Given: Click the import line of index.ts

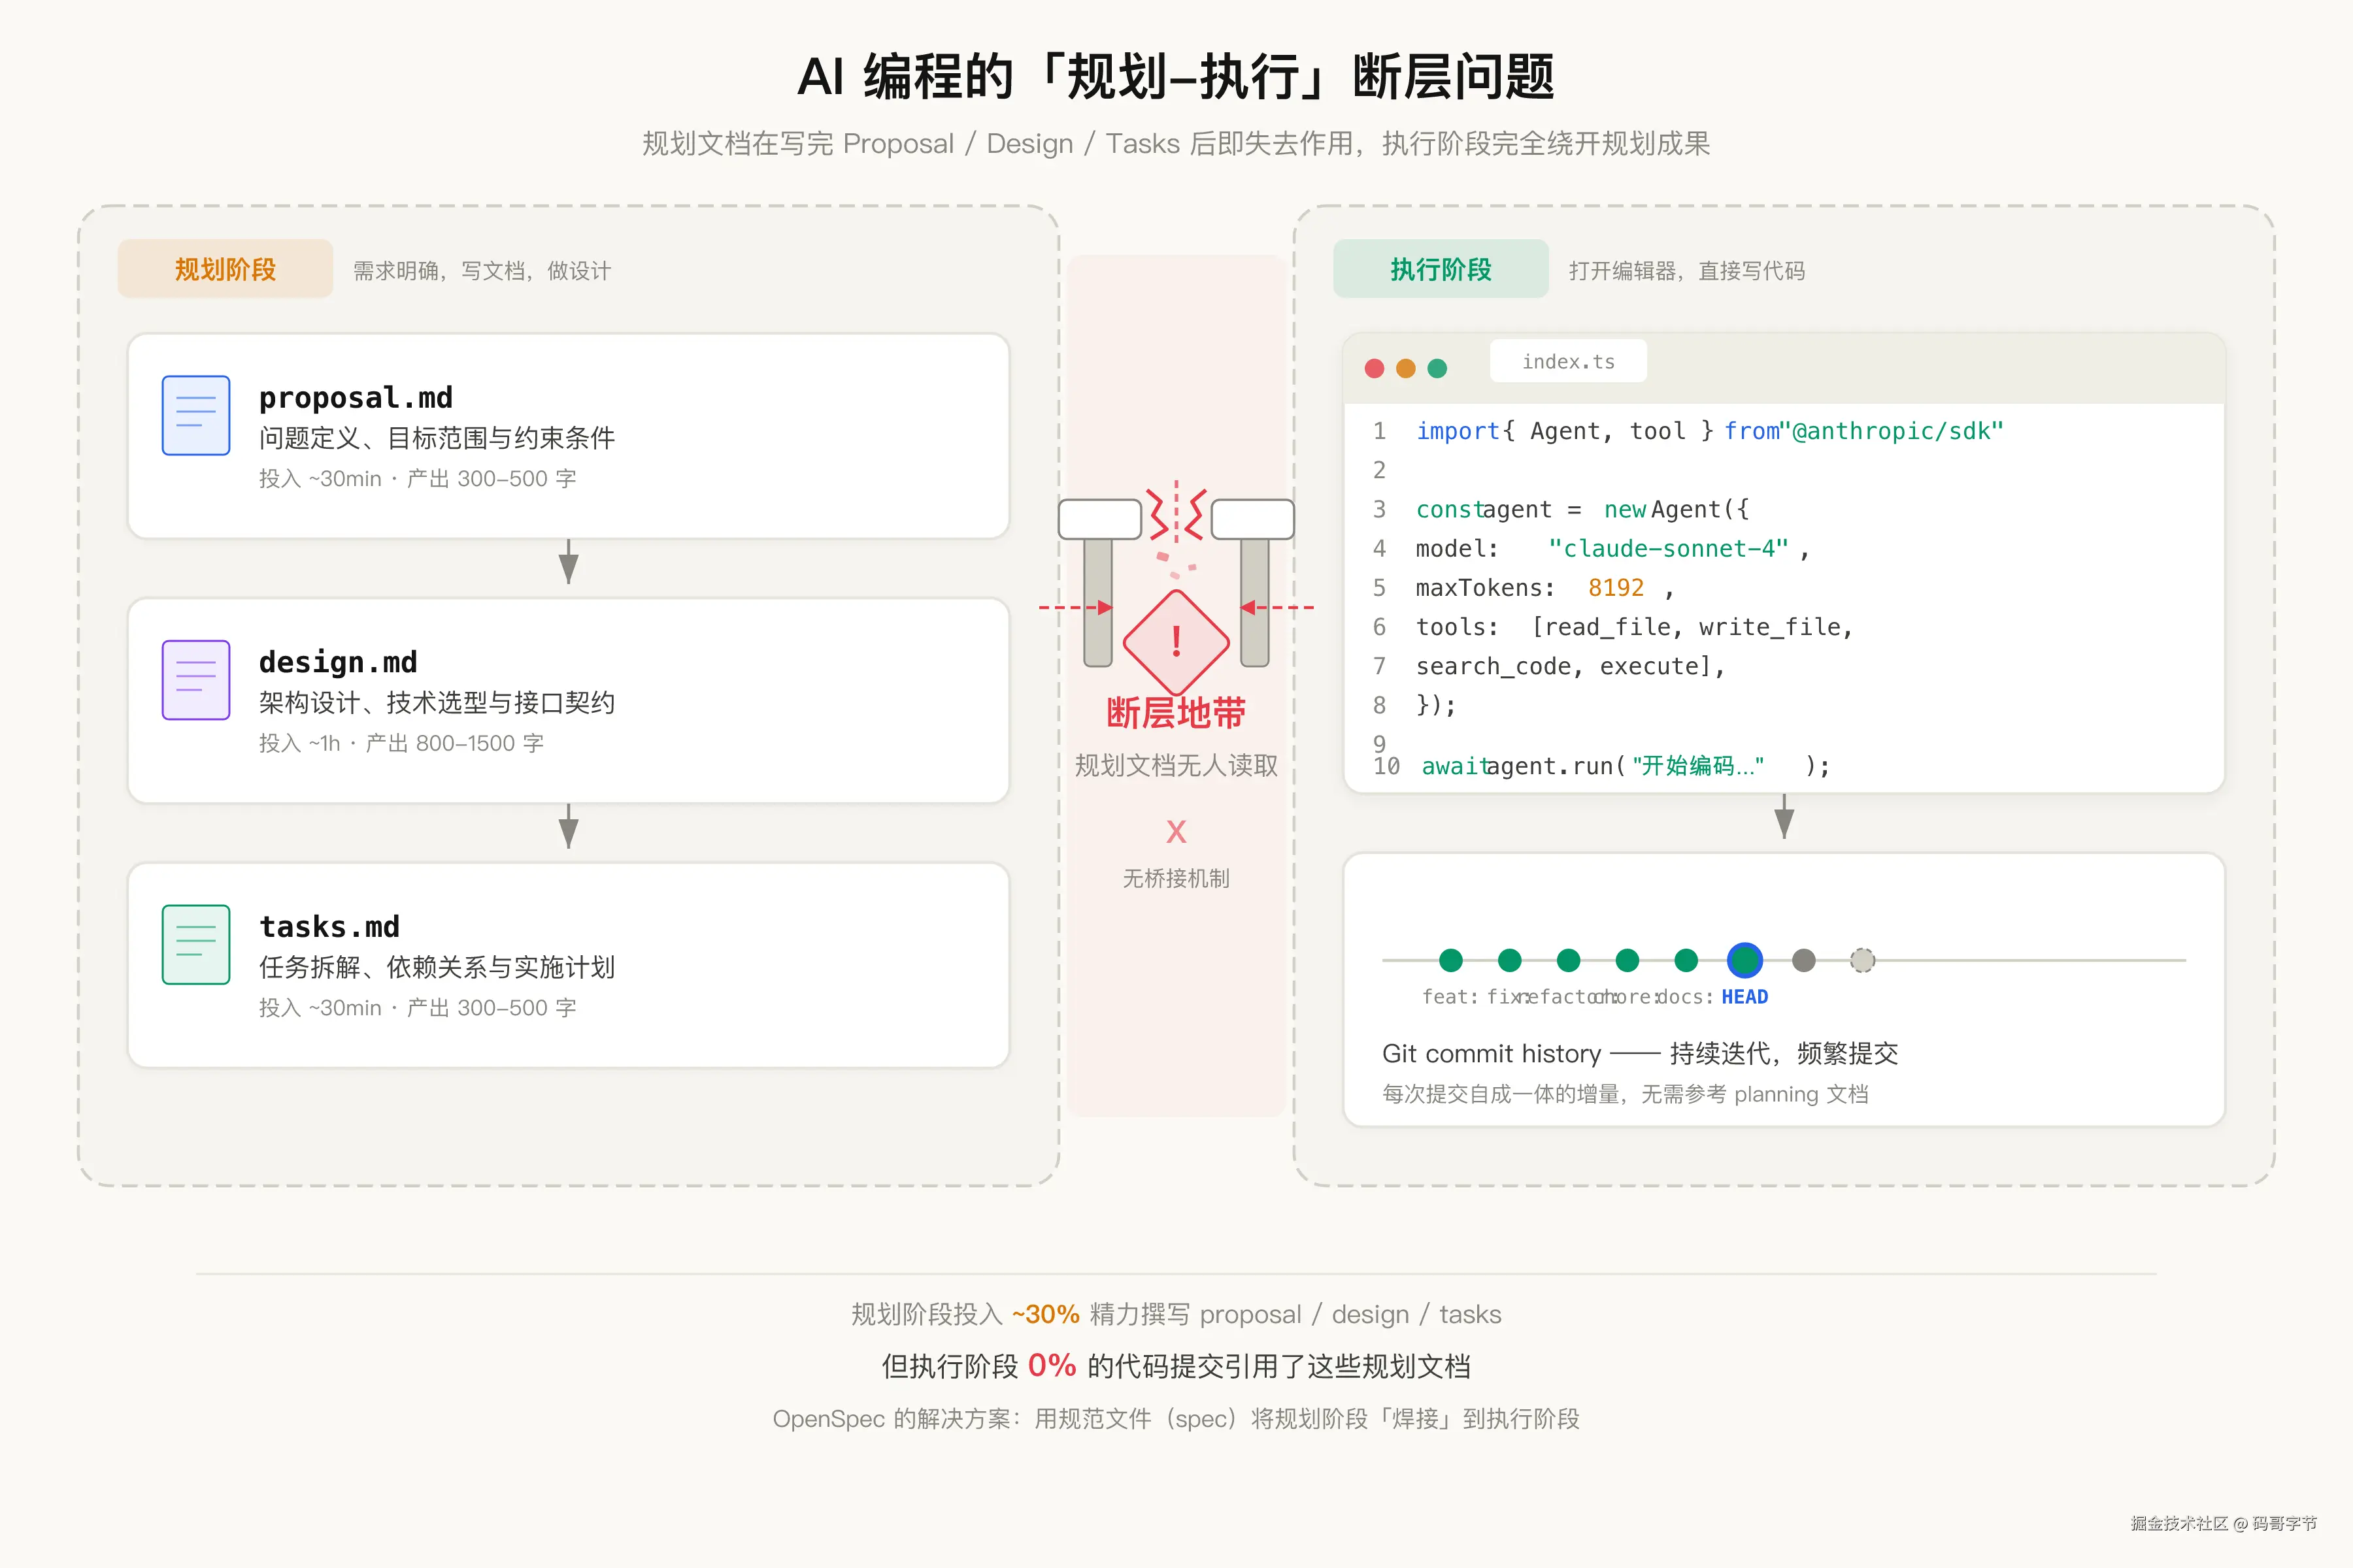Looking at the screenshot, I should click(x=1710, y=431).
